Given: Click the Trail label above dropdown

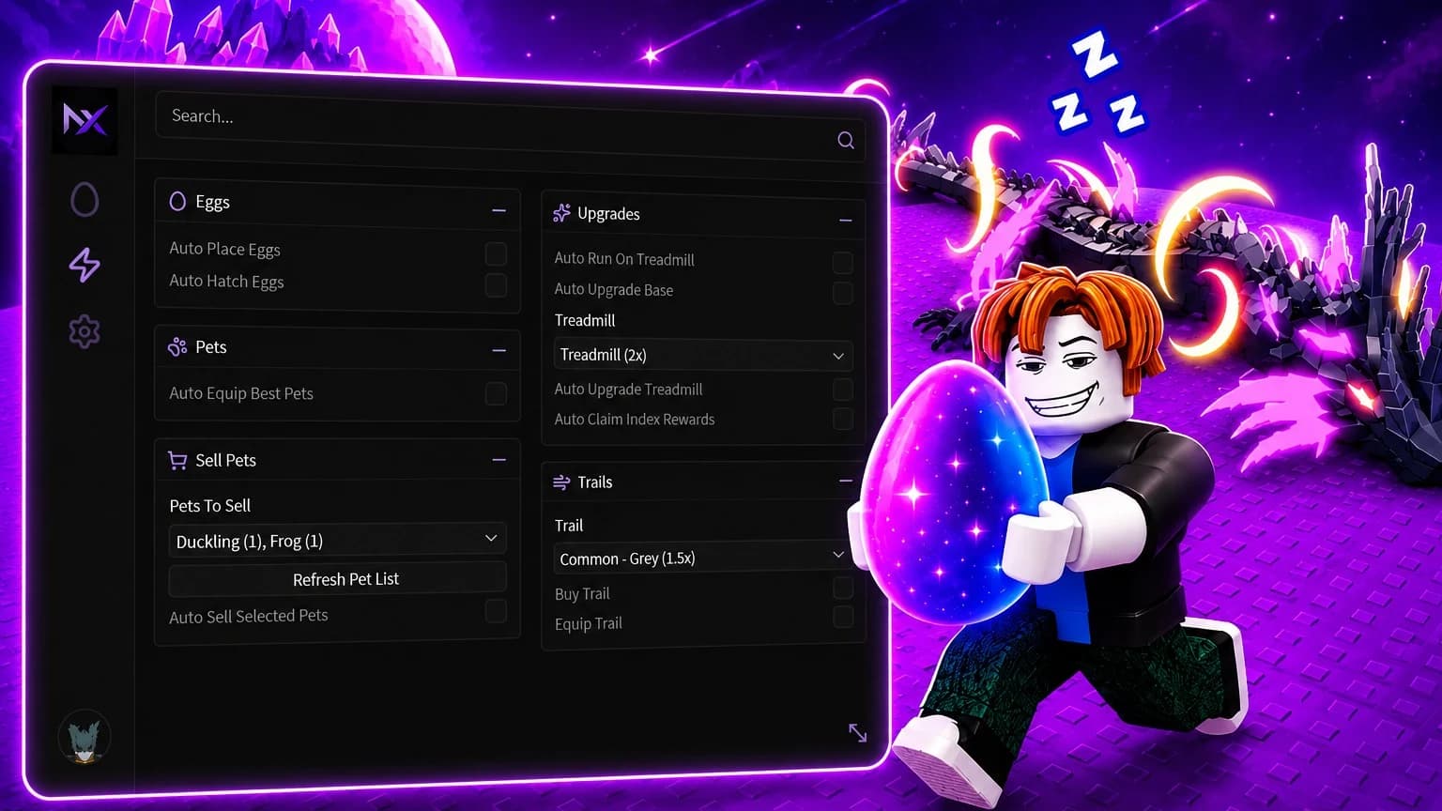Looking at the screenshot, I should [568, 526].
